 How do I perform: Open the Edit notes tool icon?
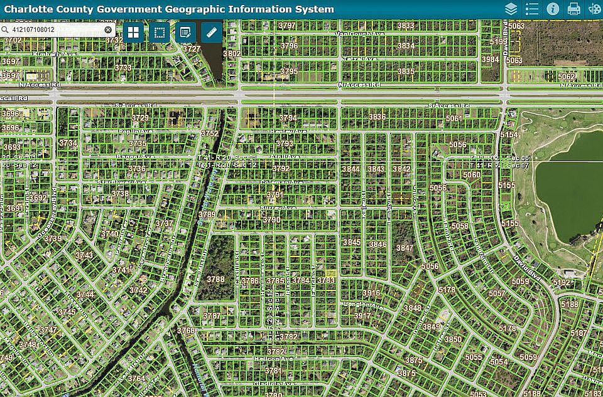tap(185, 32)
